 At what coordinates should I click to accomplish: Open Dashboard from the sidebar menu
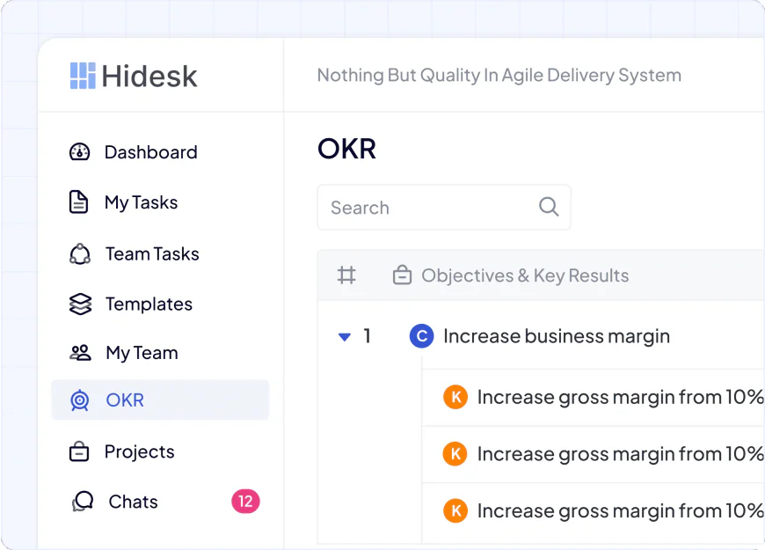click(150, 151)
